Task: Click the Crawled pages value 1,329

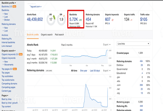Action: tap(140, 53)
